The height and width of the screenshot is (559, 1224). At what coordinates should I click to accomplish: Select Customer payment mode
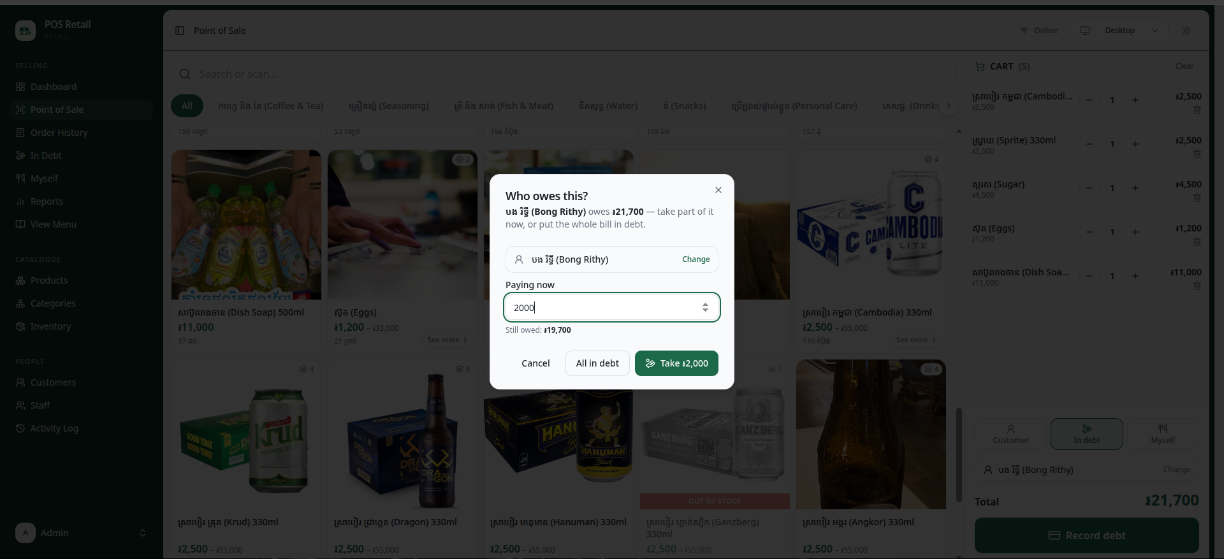pos(1010,434)
